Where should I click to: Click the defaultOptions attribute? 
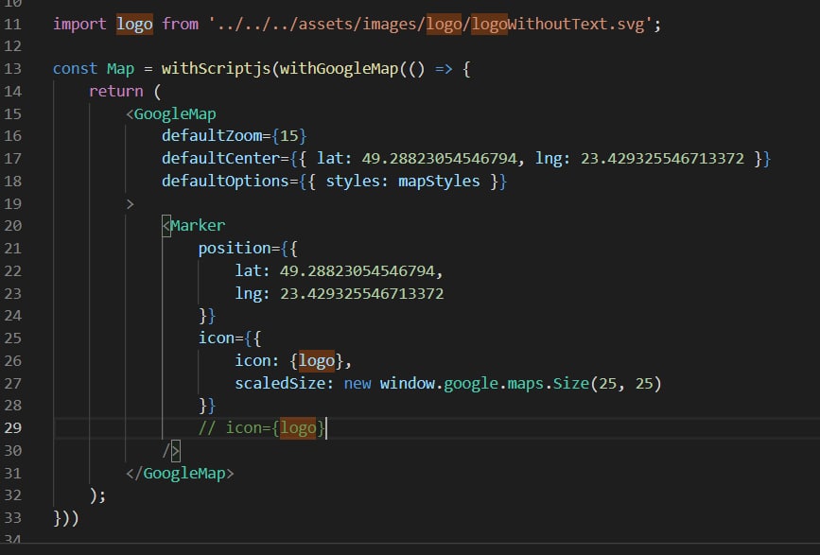coord(225,182)
